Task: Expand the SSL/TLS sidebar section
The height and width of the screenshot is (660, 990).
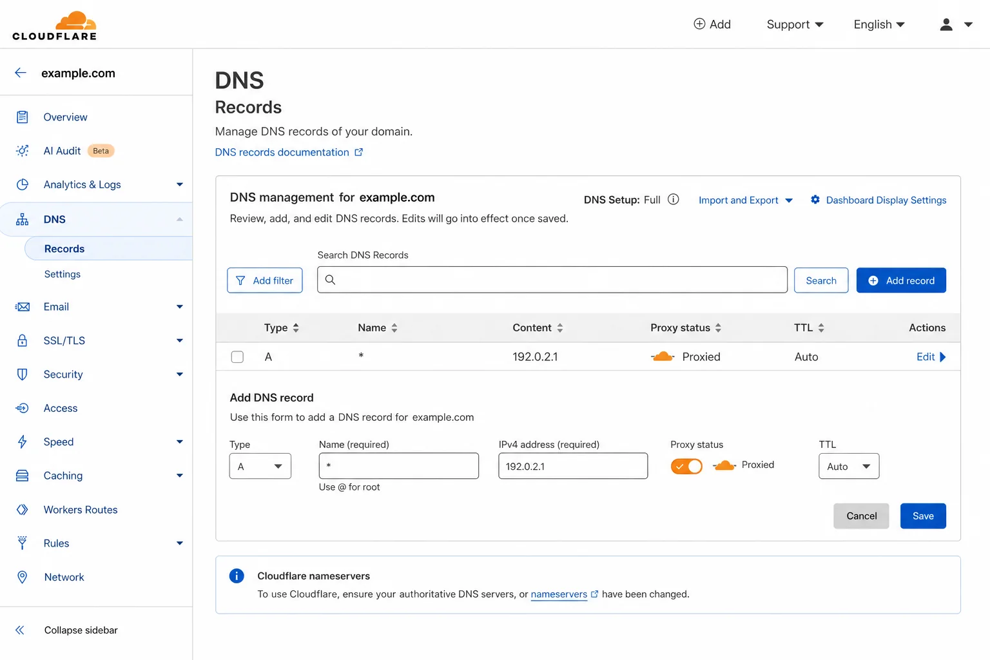Action: point(180,340)
